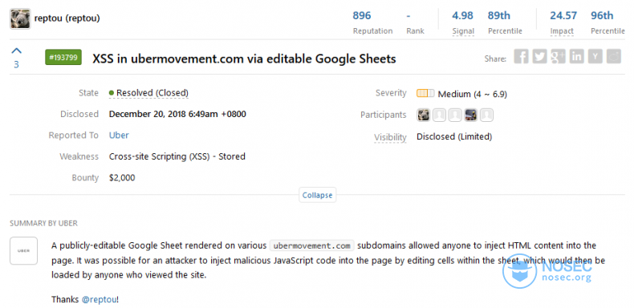This screenshot has height=308, width=634.
Task: Share report on Google Plus
Action: point(558,57)
